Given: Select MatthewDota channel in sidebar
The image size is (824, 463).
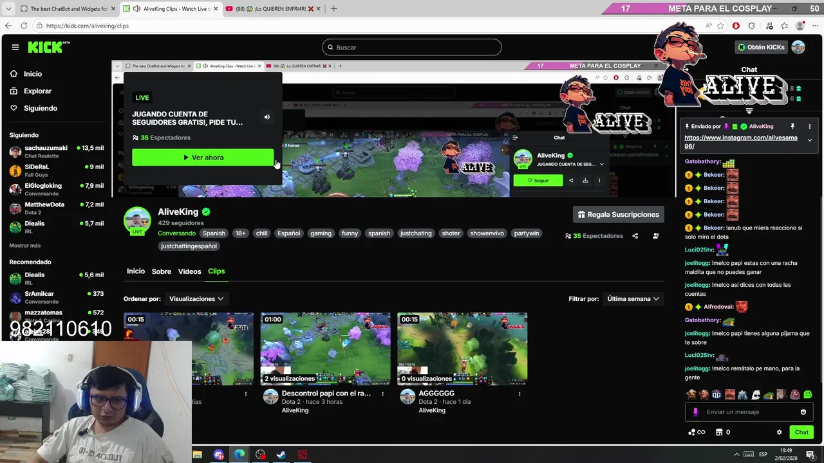Looking at the screenshot, I should (x=57, y=208).
